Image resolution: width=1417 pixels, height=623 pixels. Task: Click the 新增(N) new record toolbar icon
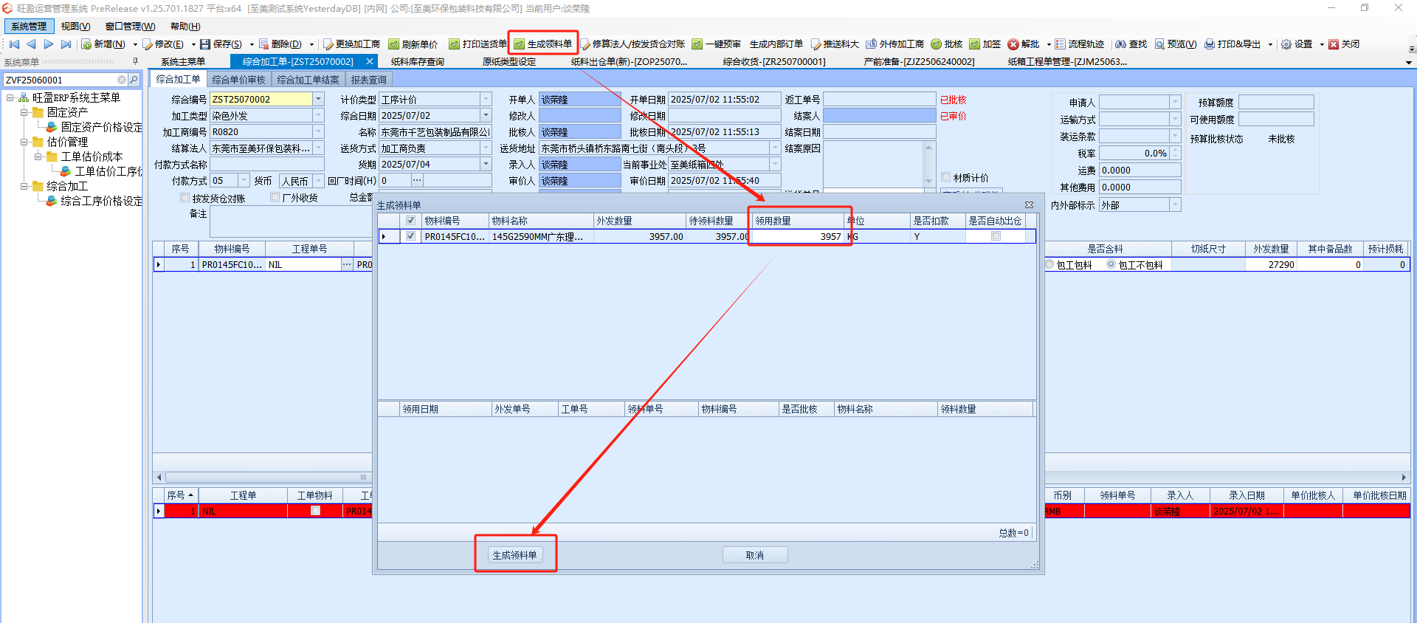[87, 44]
